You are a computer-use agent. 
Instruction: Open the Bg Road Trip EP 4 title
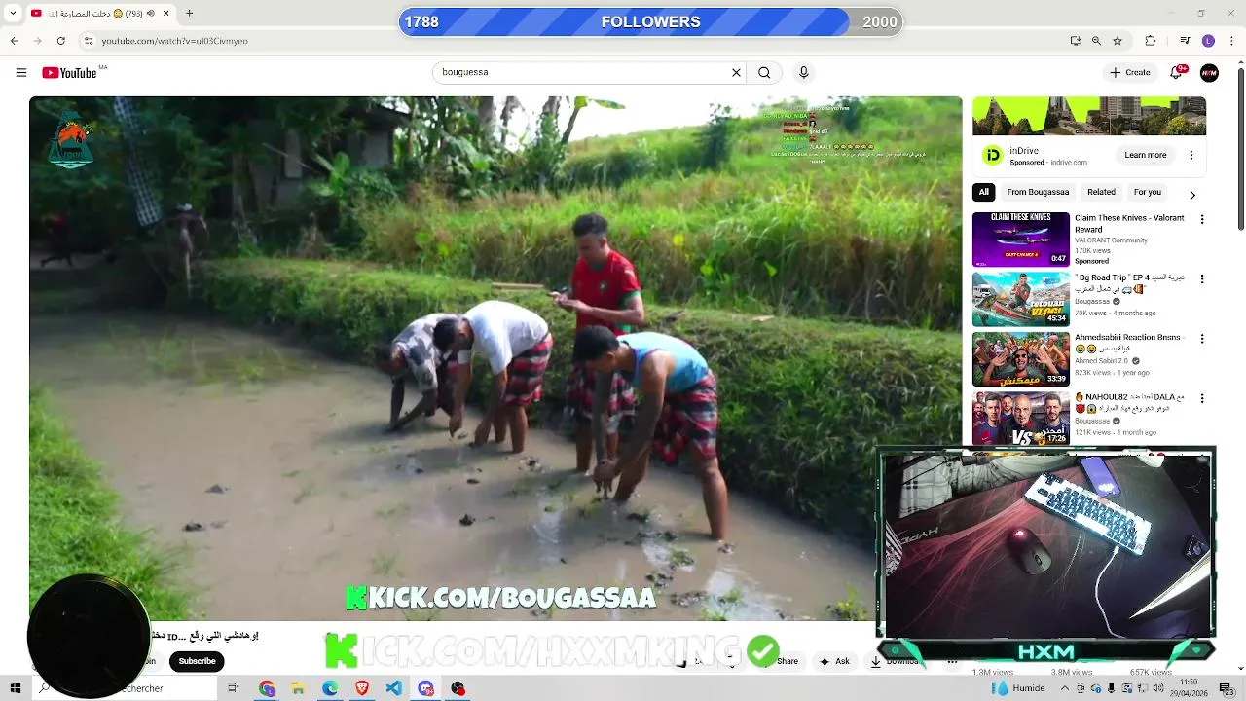pos(1129,283)
